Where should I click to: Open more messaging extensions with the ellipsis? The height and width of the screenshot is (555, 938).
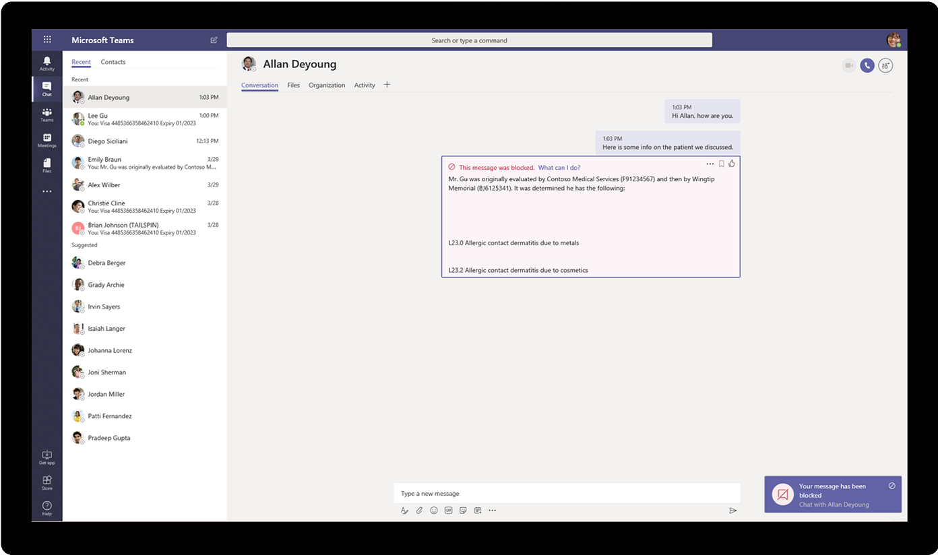(492, 510)
